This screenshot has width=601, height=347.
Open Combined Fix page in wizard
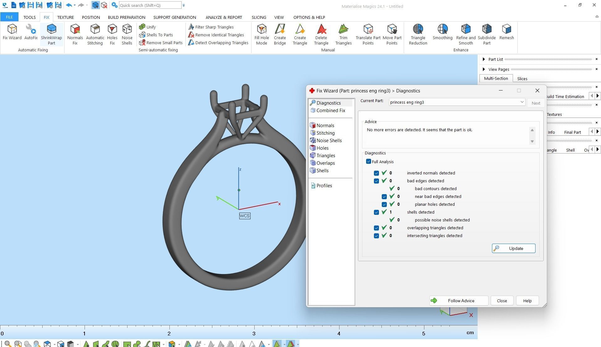[x=328, y=111]
